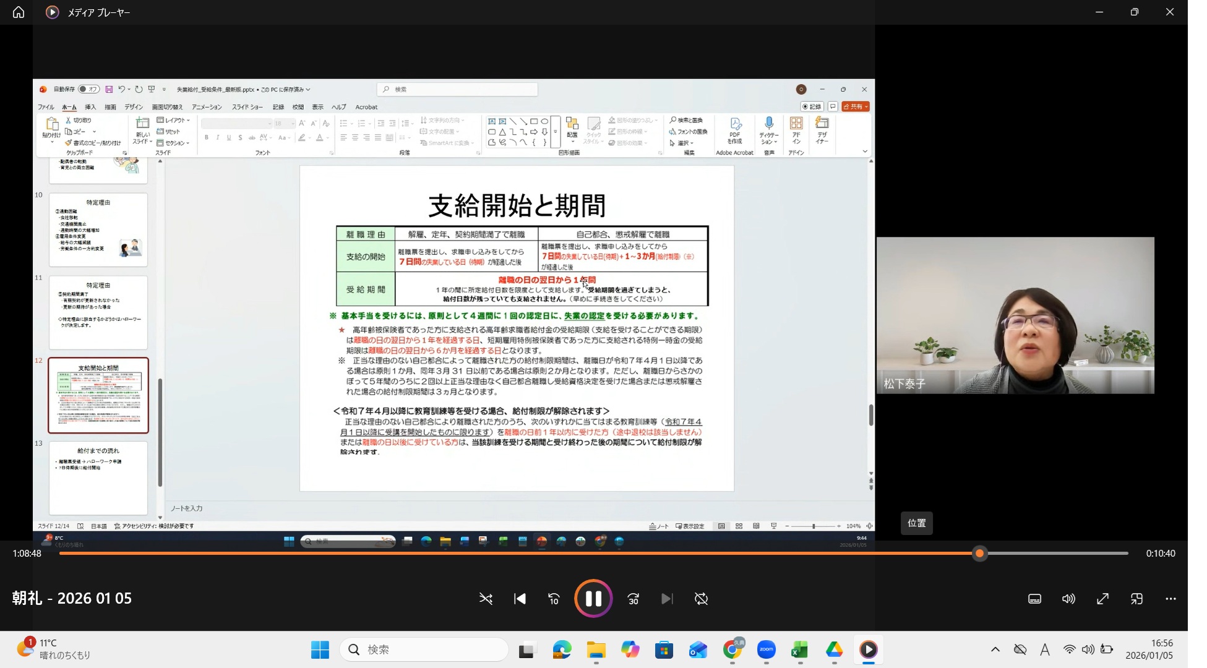
Task: Skip back 10 seconds
Action: point(554,599)
